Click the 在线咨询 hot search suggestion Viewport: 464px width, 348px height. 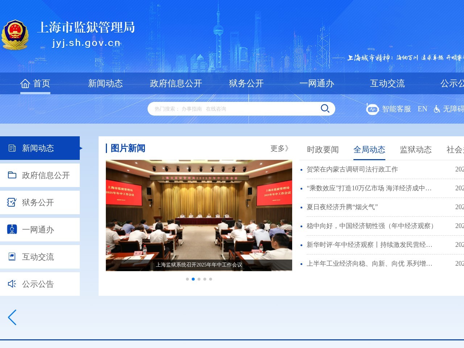point(216,109)
